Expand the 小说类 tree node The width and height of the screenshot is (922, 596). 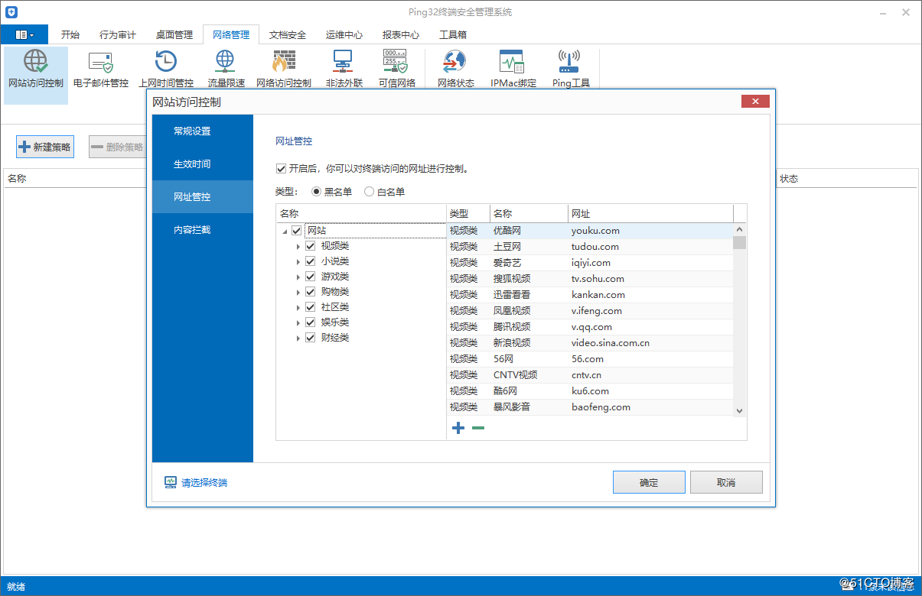(x=298, y=261)
